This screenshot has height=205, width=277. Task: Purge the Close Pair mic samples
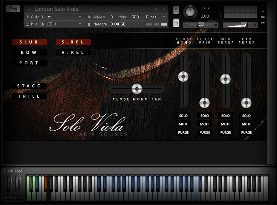click(204, 132)
